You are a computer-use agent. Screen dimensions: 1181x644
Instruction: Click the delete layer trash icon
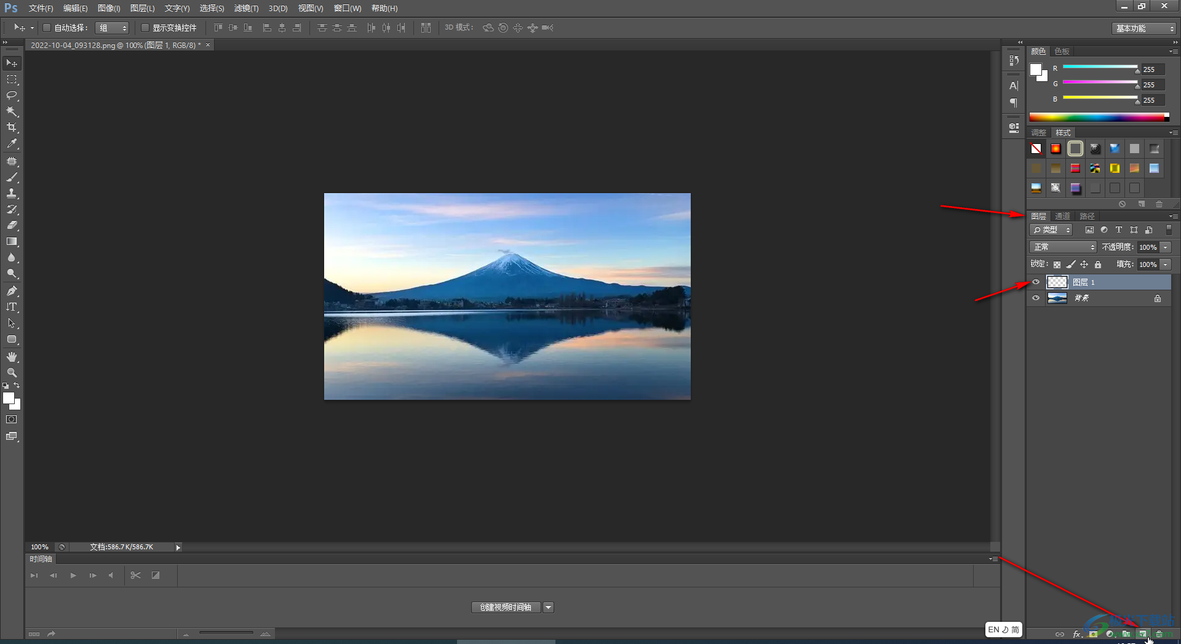[x=1159, y=634]
